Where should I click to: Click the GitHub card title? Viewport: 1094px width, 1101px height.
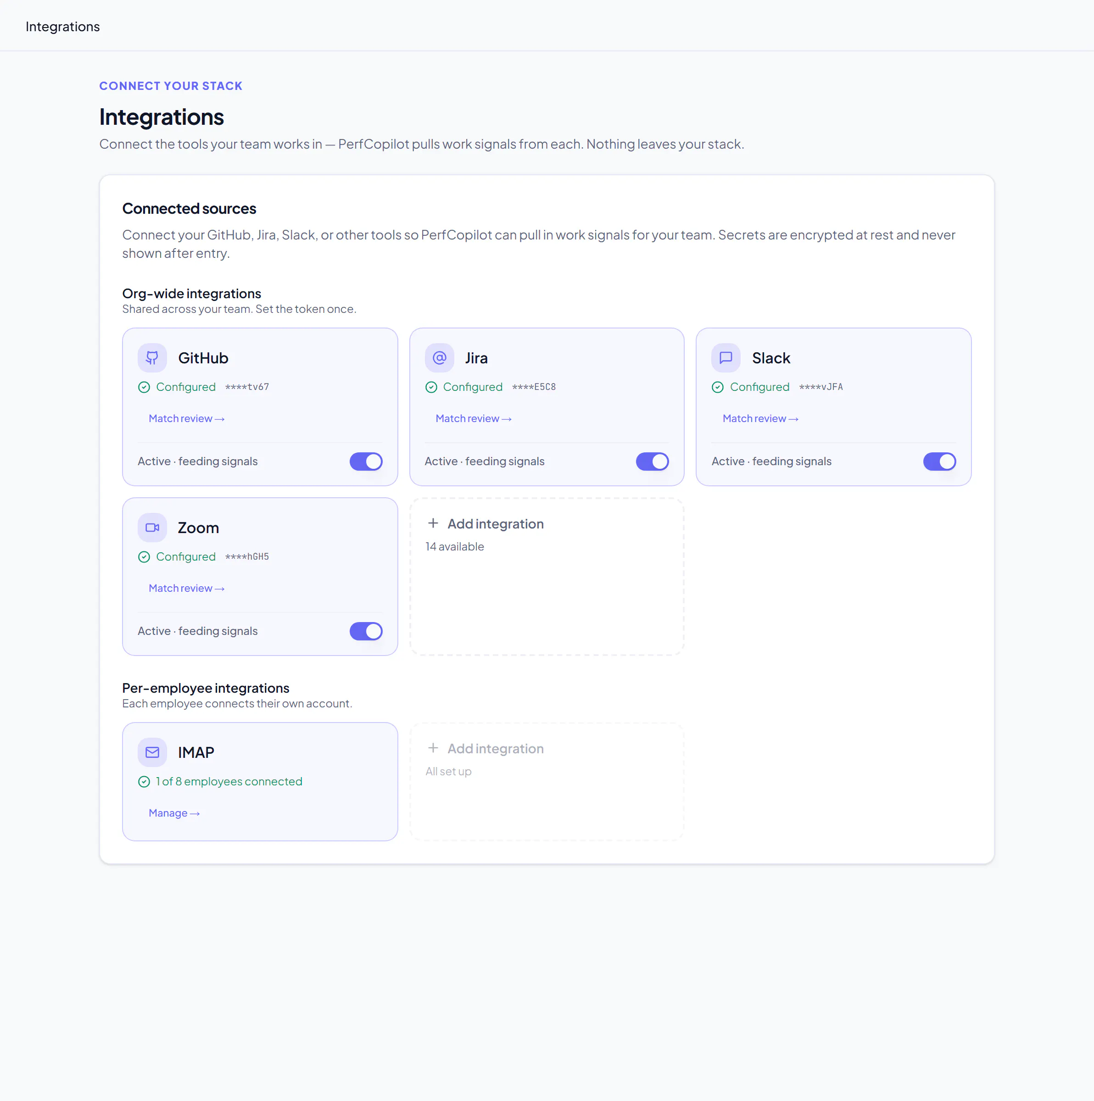203,358
